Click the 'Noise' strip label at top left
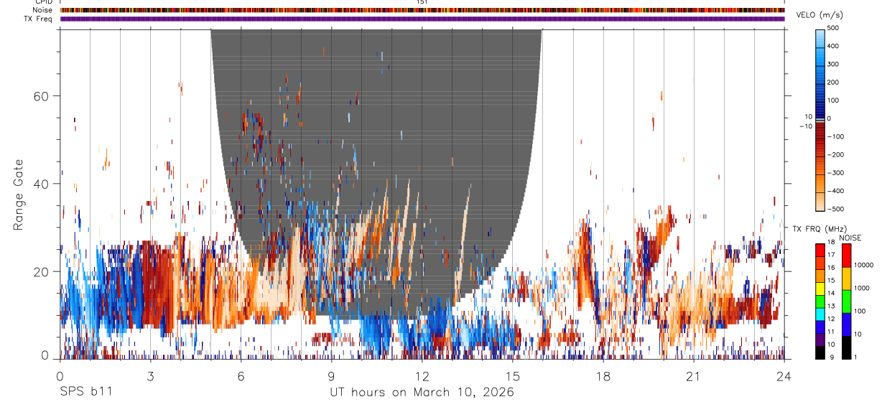 pyautogui.click(x=43, y=11)
